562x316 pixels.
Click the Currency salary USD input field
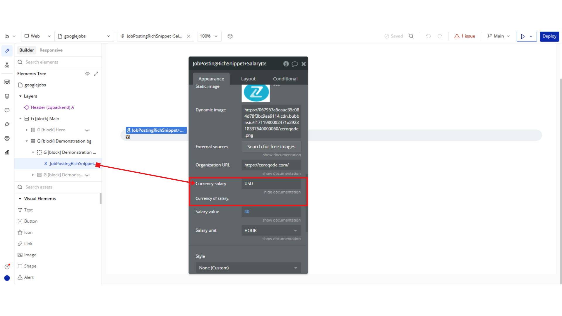click(271, 183)
